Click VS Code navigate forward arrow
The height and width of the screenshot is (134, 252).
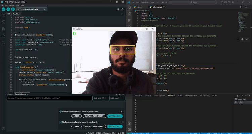click(166, 2)
